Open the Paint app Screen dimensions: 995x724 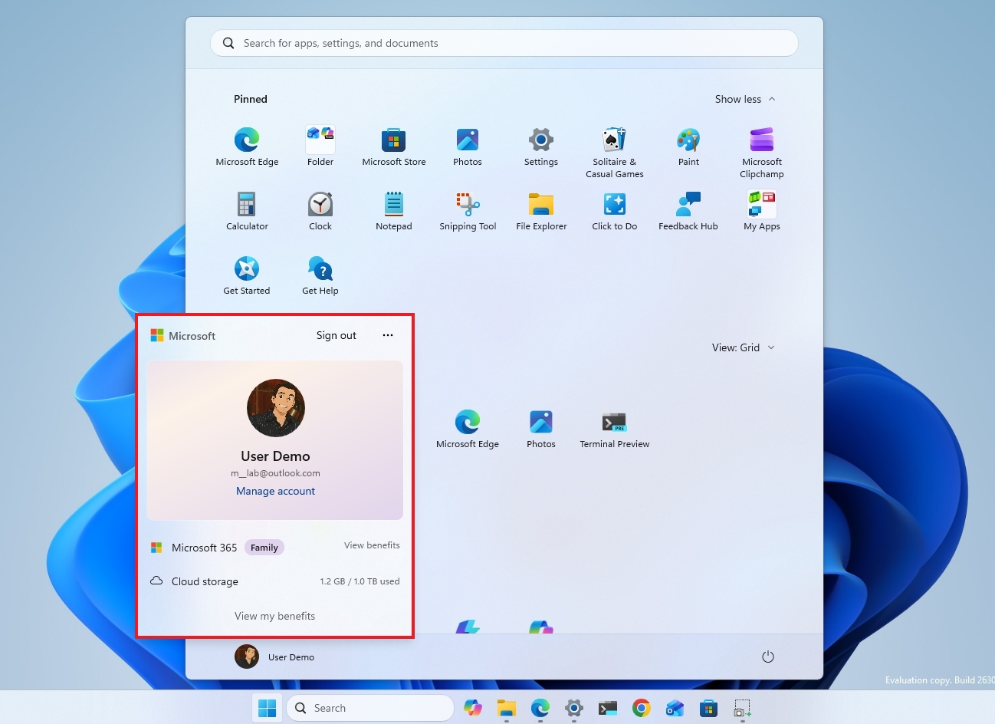(688, 146)
